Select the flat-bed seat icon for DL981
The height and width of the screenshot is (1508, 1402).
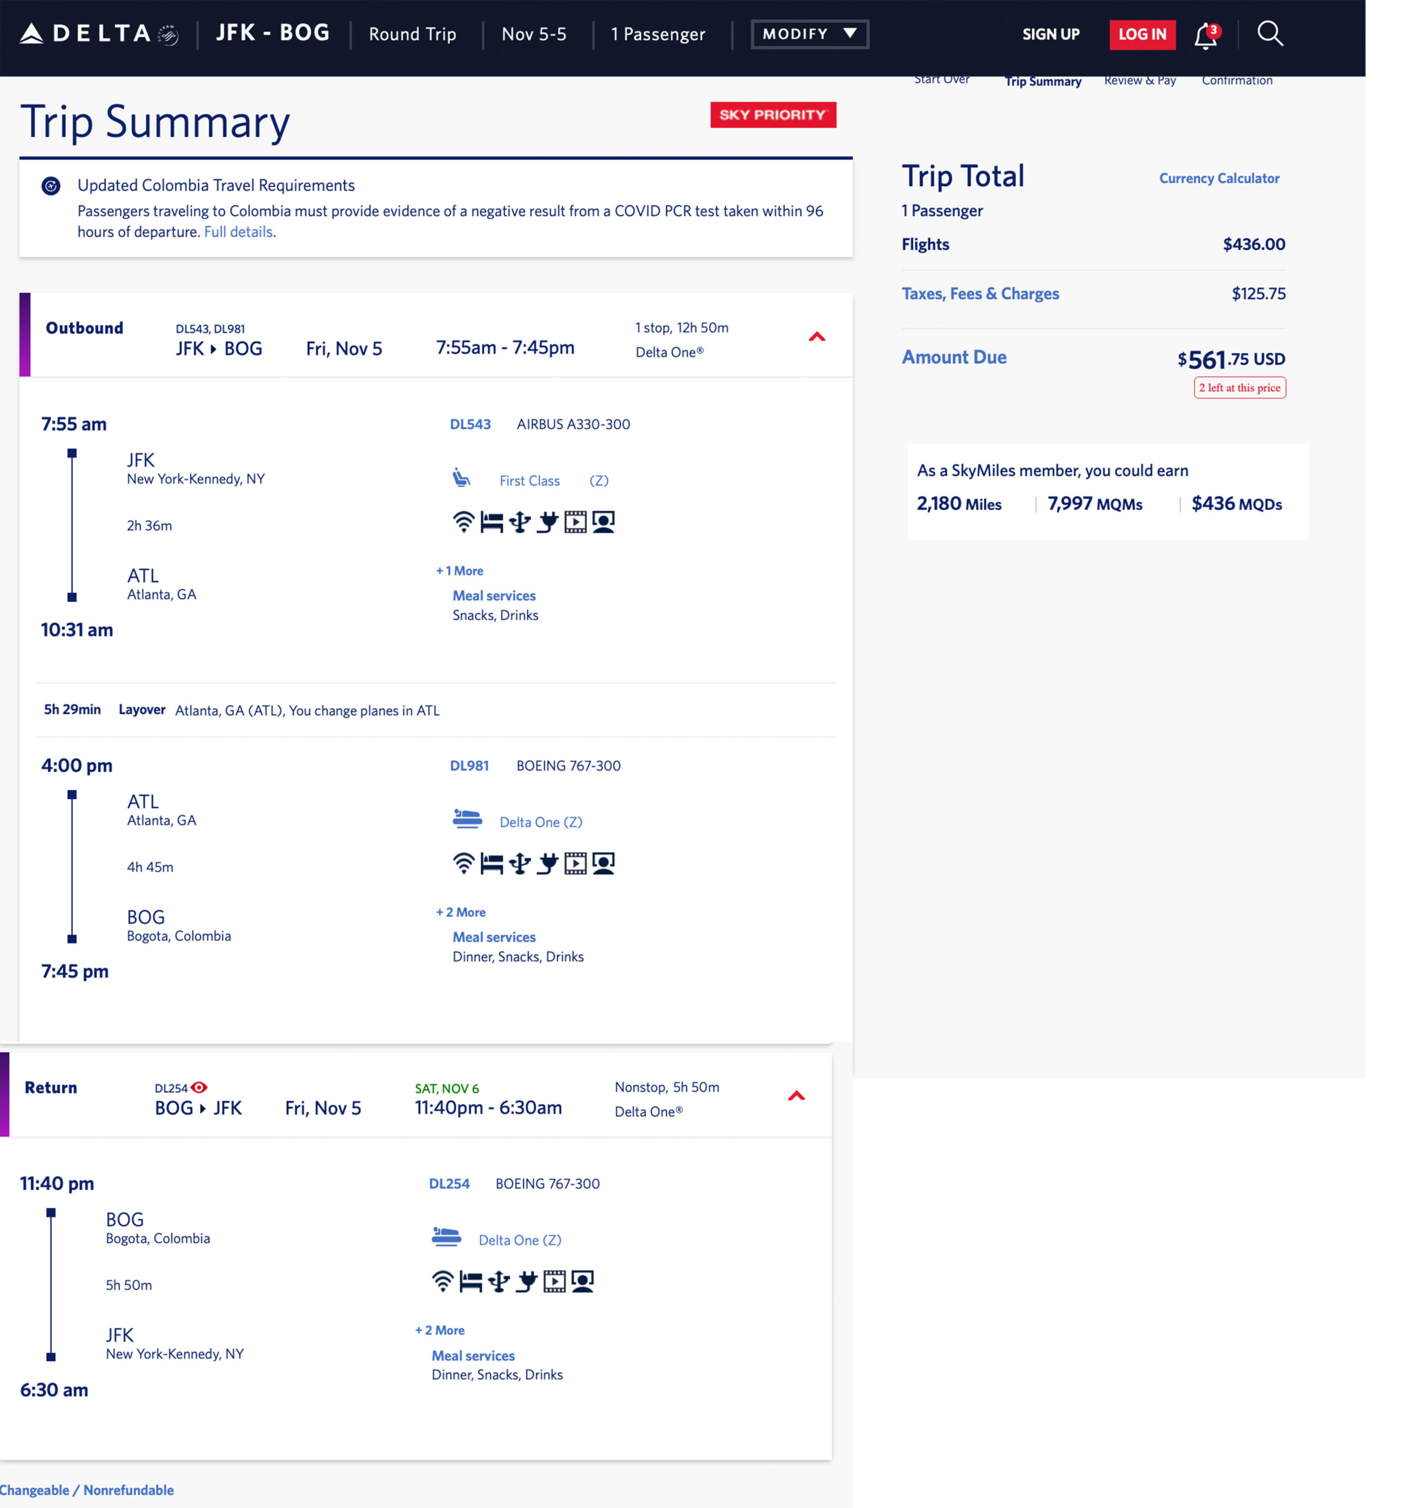pyautogui.click(x=492, y=862)
